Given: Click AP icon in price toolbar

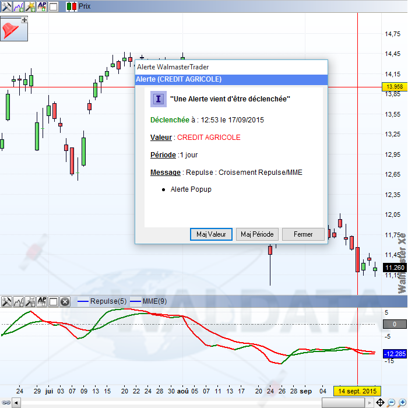Looking at the screenshot, I should pos(42,6).
